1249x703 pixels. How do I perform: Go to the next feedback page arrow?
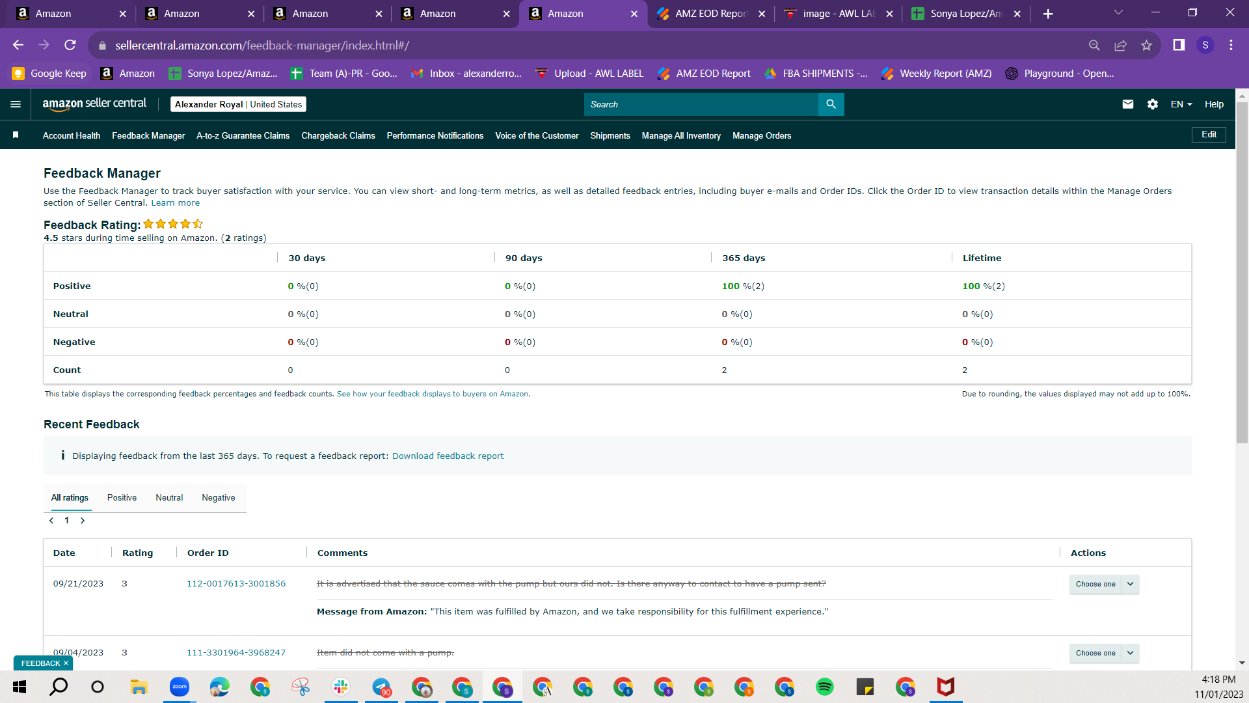point(83,521)
